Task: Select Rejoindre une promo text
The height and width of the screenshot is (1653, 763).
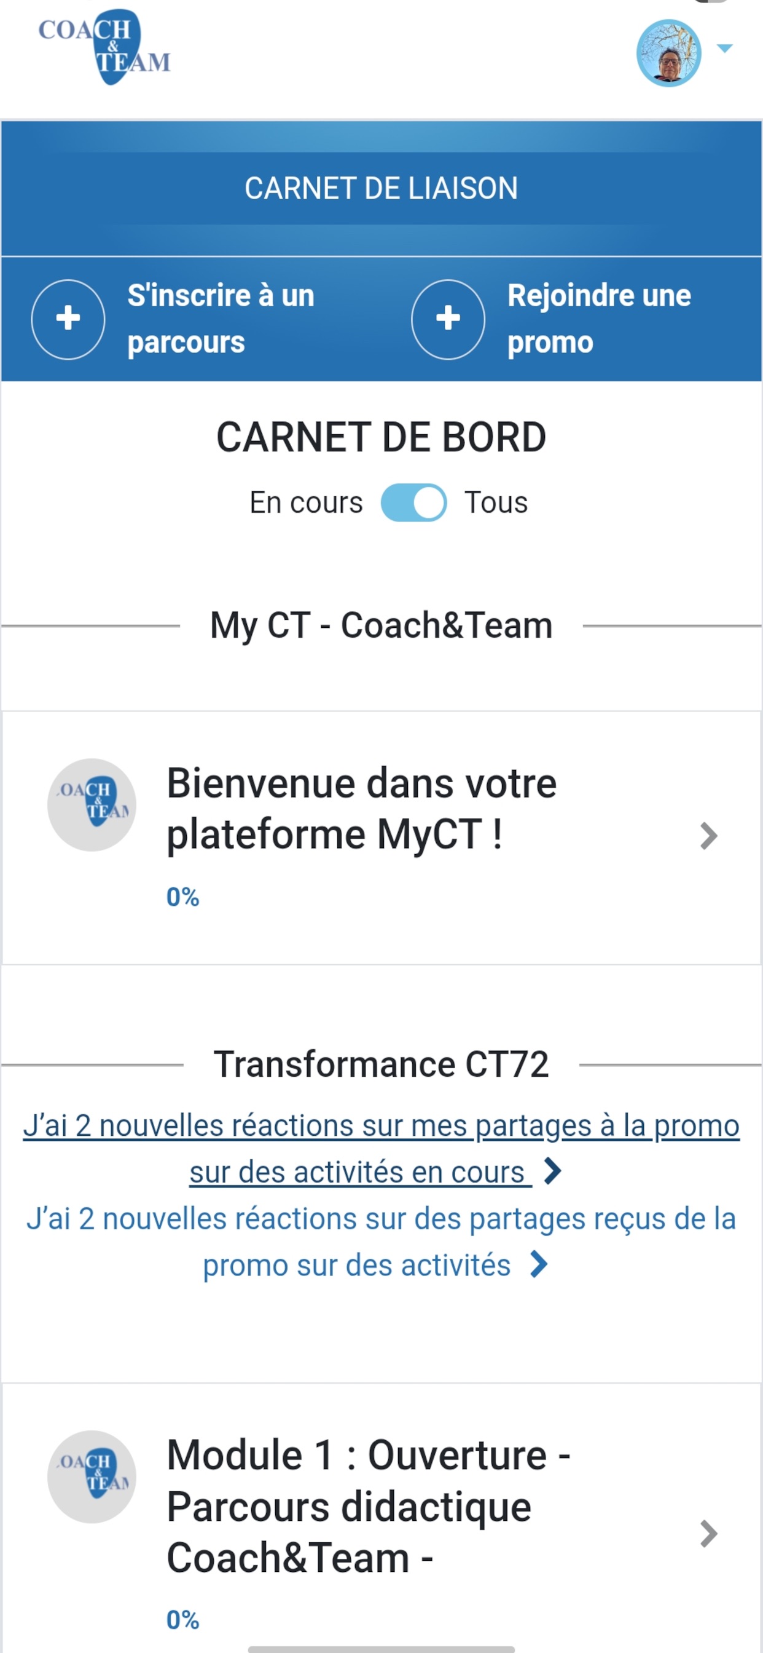Action: pos(599,319)
